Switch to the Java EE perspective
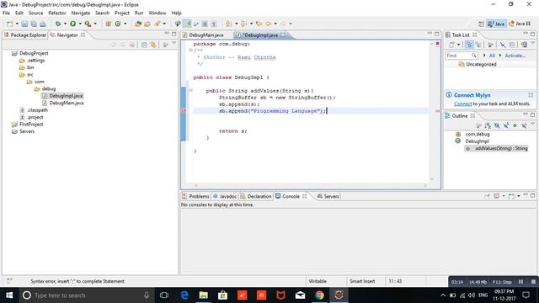Screen dimensions: 539x303 (520, 24)
